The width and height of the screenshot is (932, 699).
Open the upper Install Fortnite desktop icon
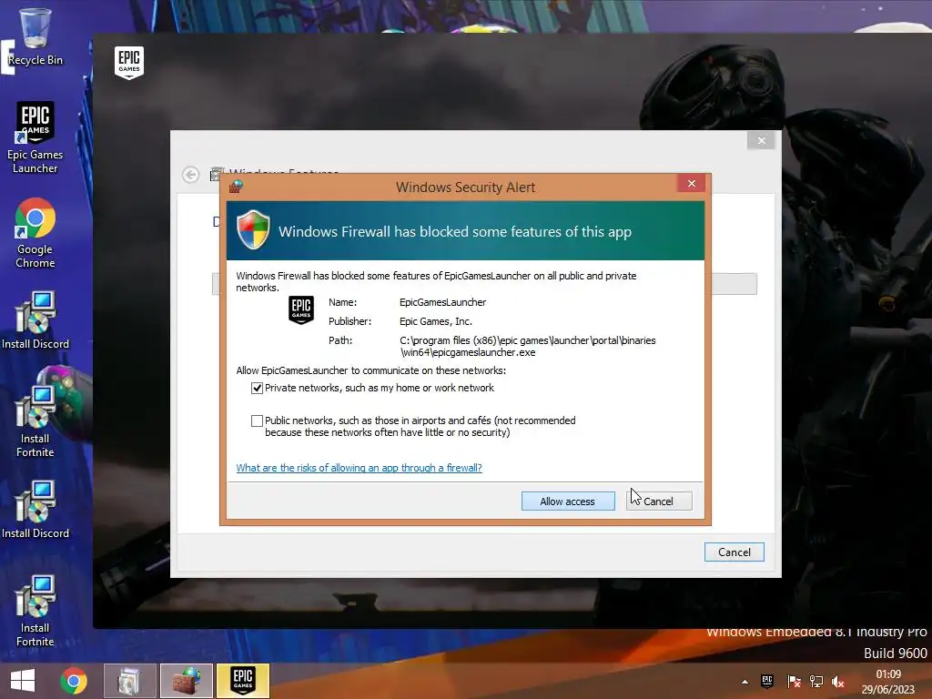point(35,420)
